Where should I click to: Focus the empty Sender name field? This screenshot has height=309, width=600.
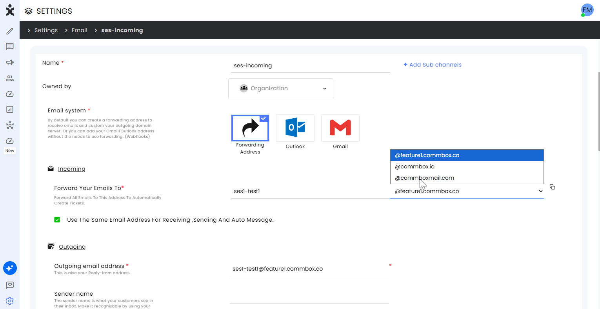(309, 297)
